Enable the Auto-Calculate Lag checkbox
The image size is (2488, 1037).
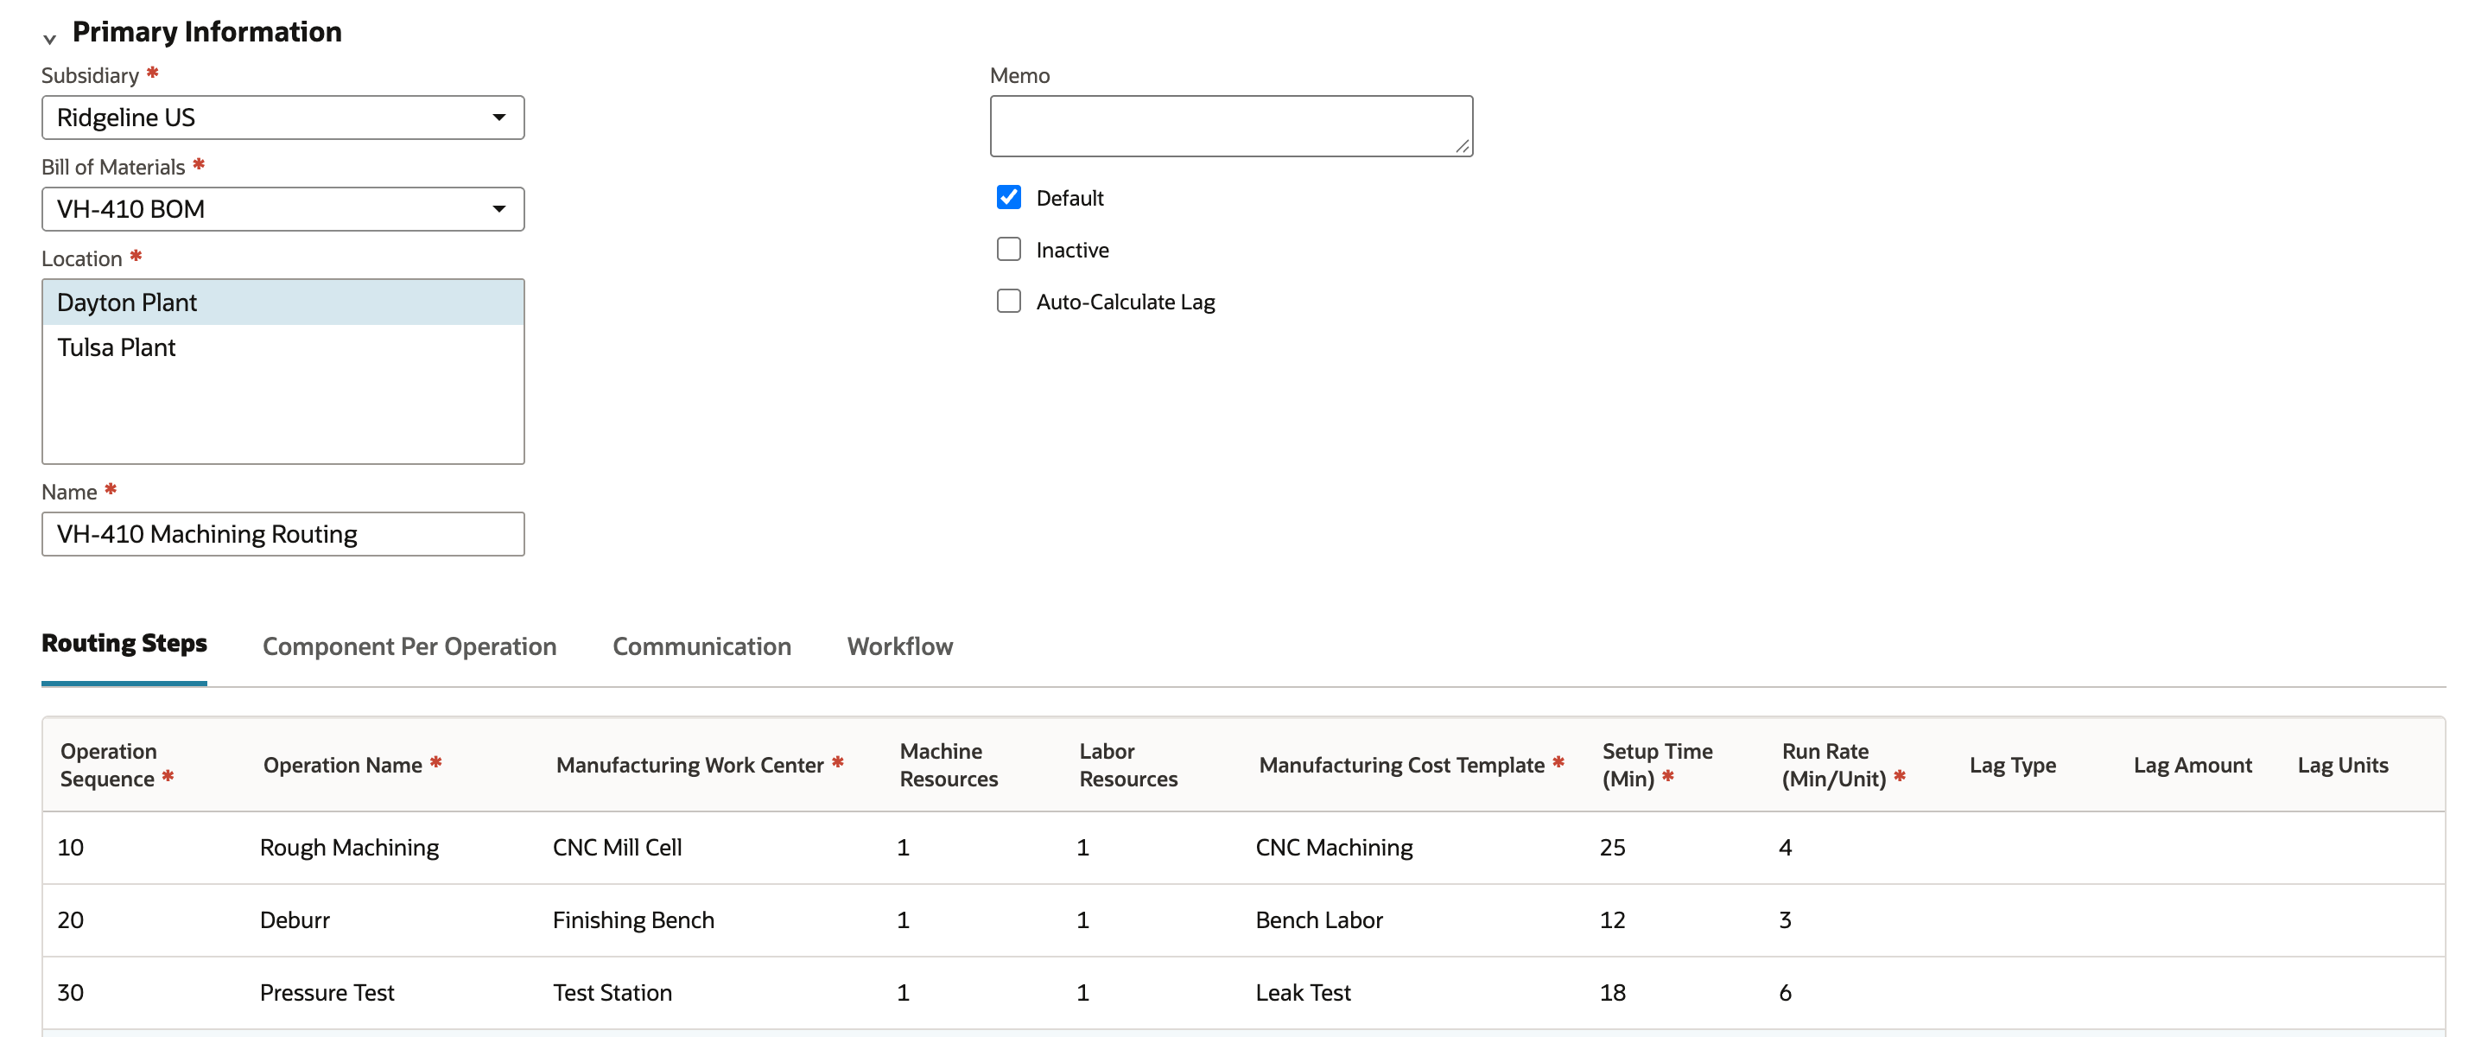[x=1008, y=302]
